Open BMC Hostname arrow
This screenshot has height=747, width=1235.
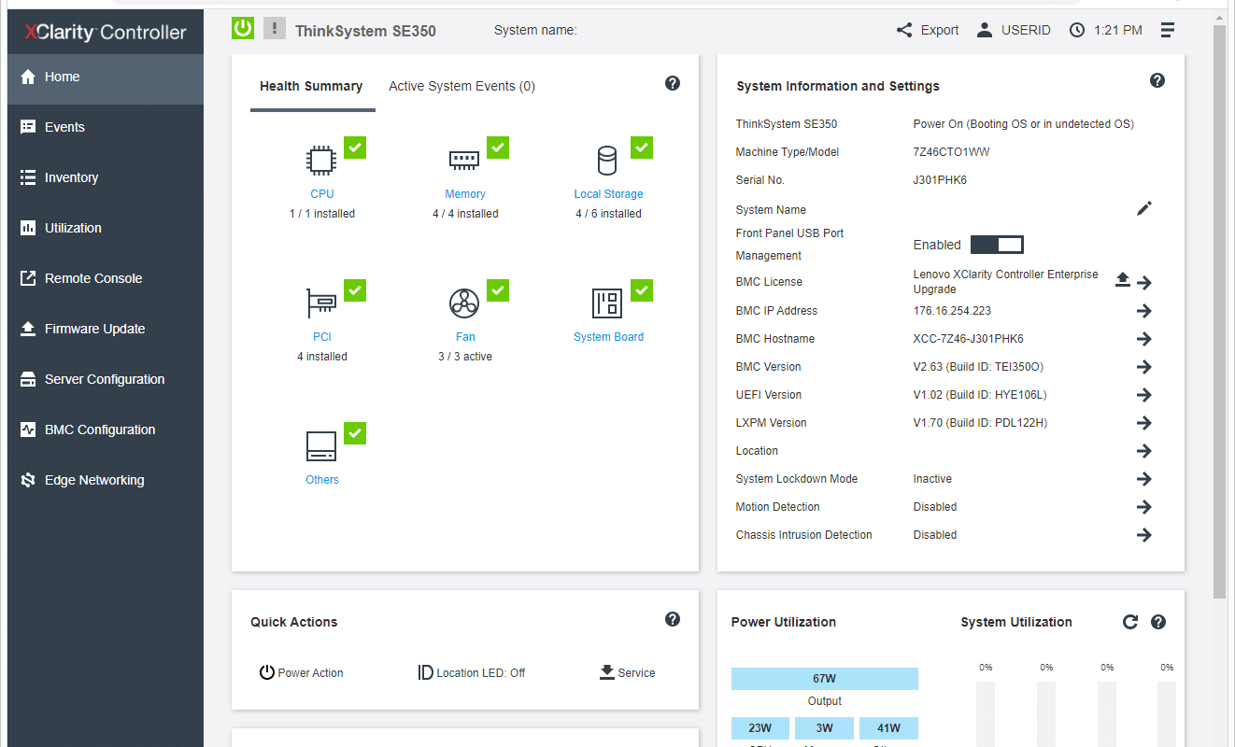point(1144,339)
